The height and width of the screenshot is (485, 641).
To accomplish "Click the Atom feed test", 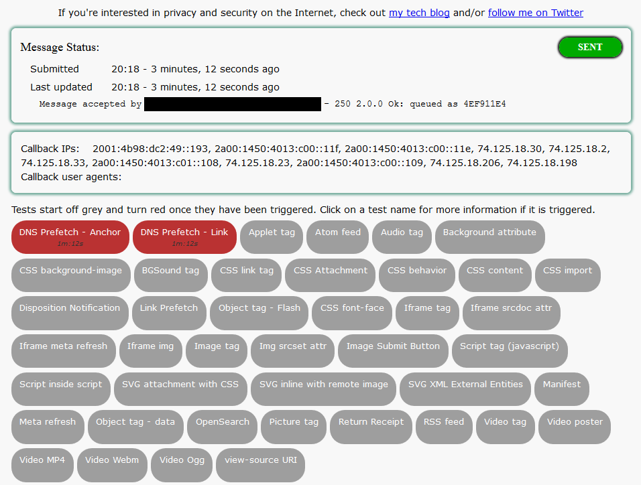I will tap(338, 236).
